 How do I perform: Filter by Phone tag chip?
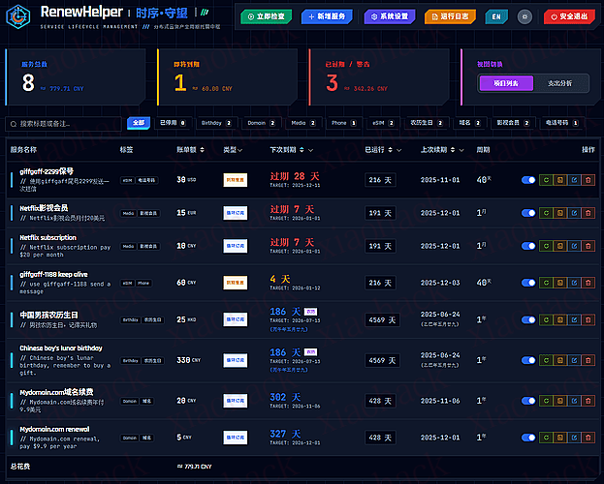pos(343,123)
